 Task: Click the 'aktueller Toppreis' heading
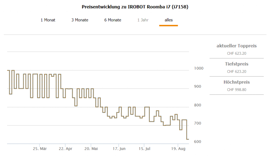coord(236,46)
